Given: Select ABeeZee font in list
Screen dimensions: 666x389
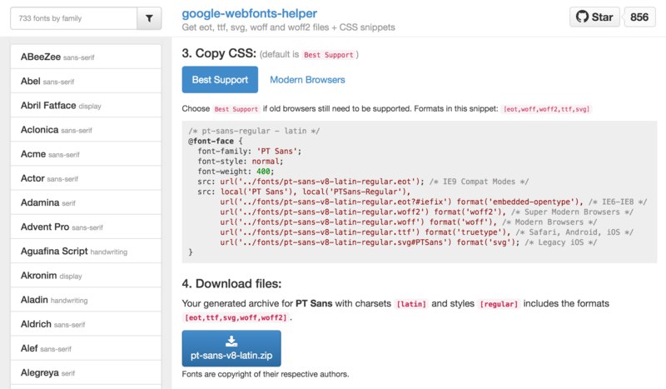Looking at the screenshot, I should [86, 57].
